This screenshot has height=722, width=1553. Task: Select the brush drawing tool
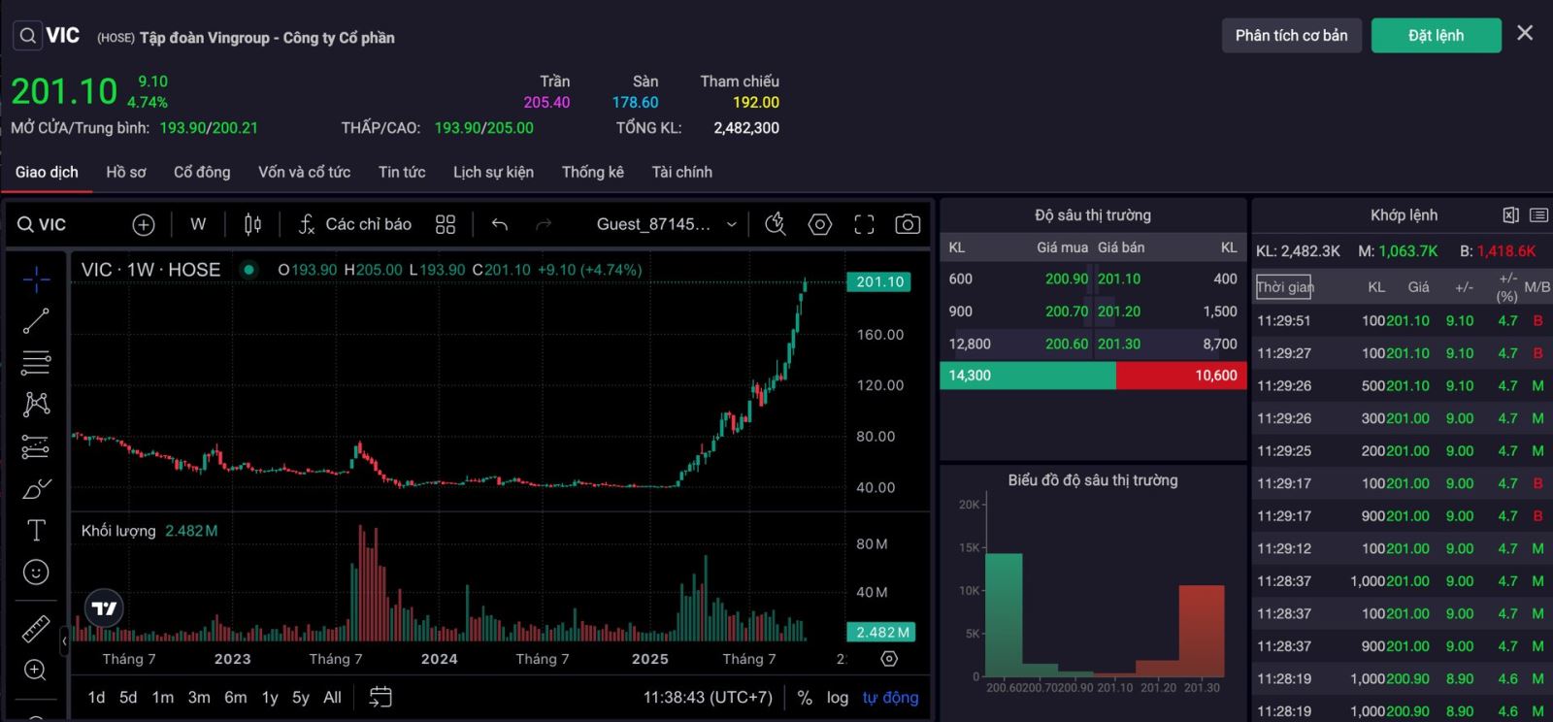36,488
